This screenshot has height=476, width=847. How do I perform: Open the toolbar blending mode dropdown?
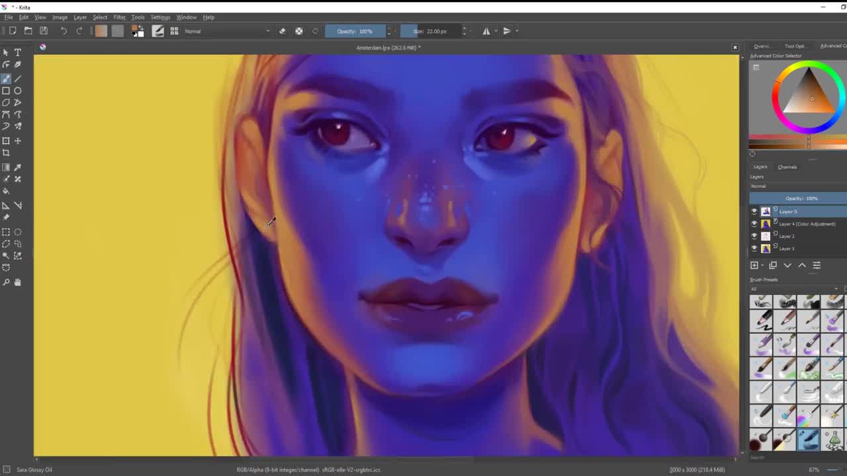tap(227, 31)
